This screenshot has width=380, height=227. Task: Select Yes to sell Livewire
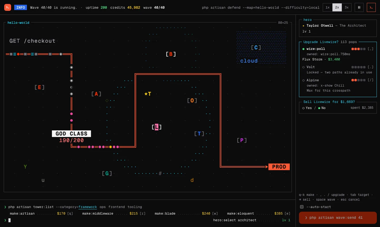pyautogui.click(x=307, y=108)
